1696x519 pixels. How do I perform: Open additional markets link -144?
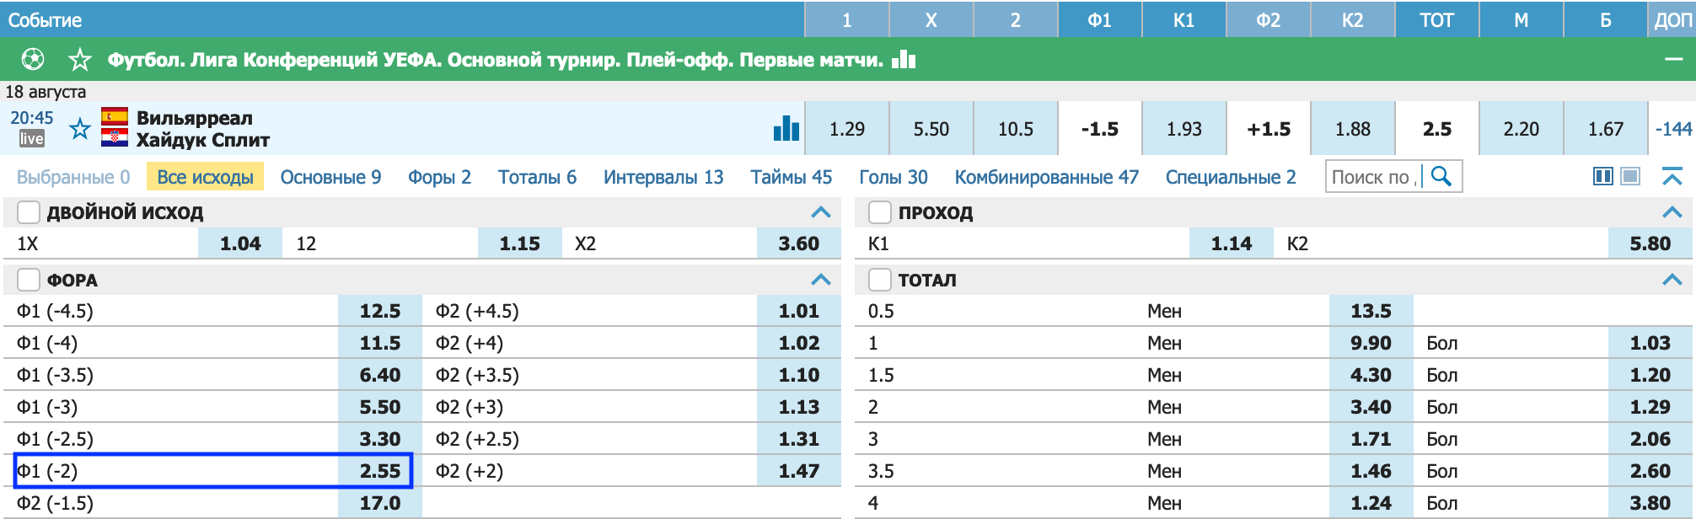[1673, 129]
